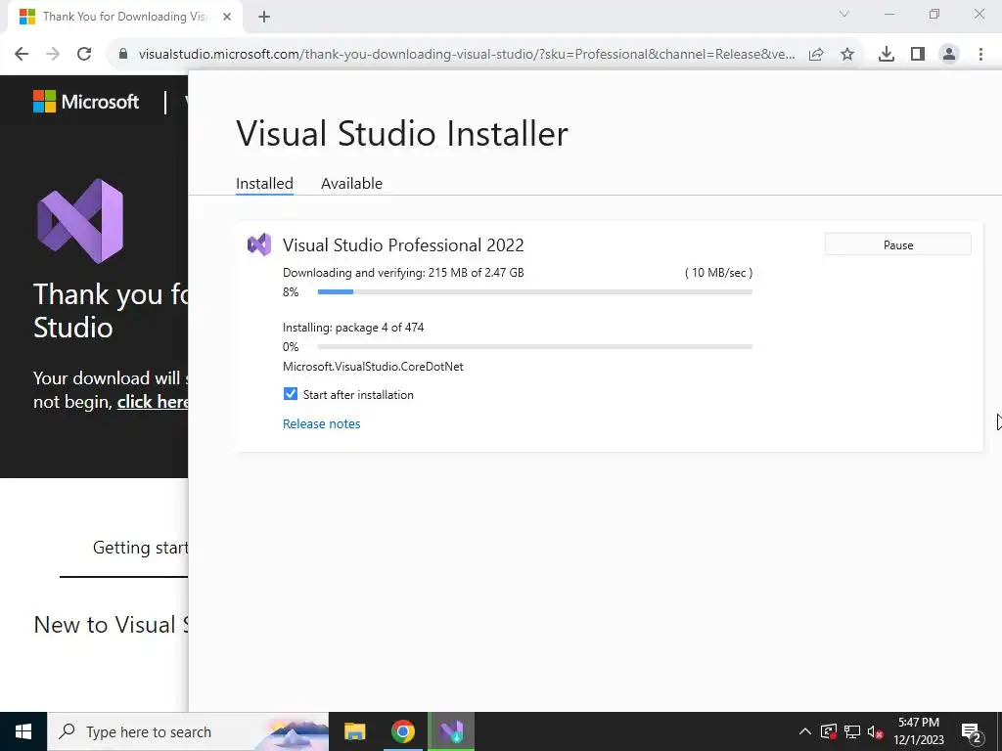Switch to the Installed tab

pyautogui.click(x=264, y=183)
